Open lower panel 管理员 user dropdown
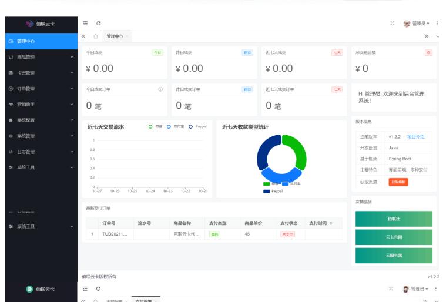This screenshot has width=443, height=302. pos(419,288)
